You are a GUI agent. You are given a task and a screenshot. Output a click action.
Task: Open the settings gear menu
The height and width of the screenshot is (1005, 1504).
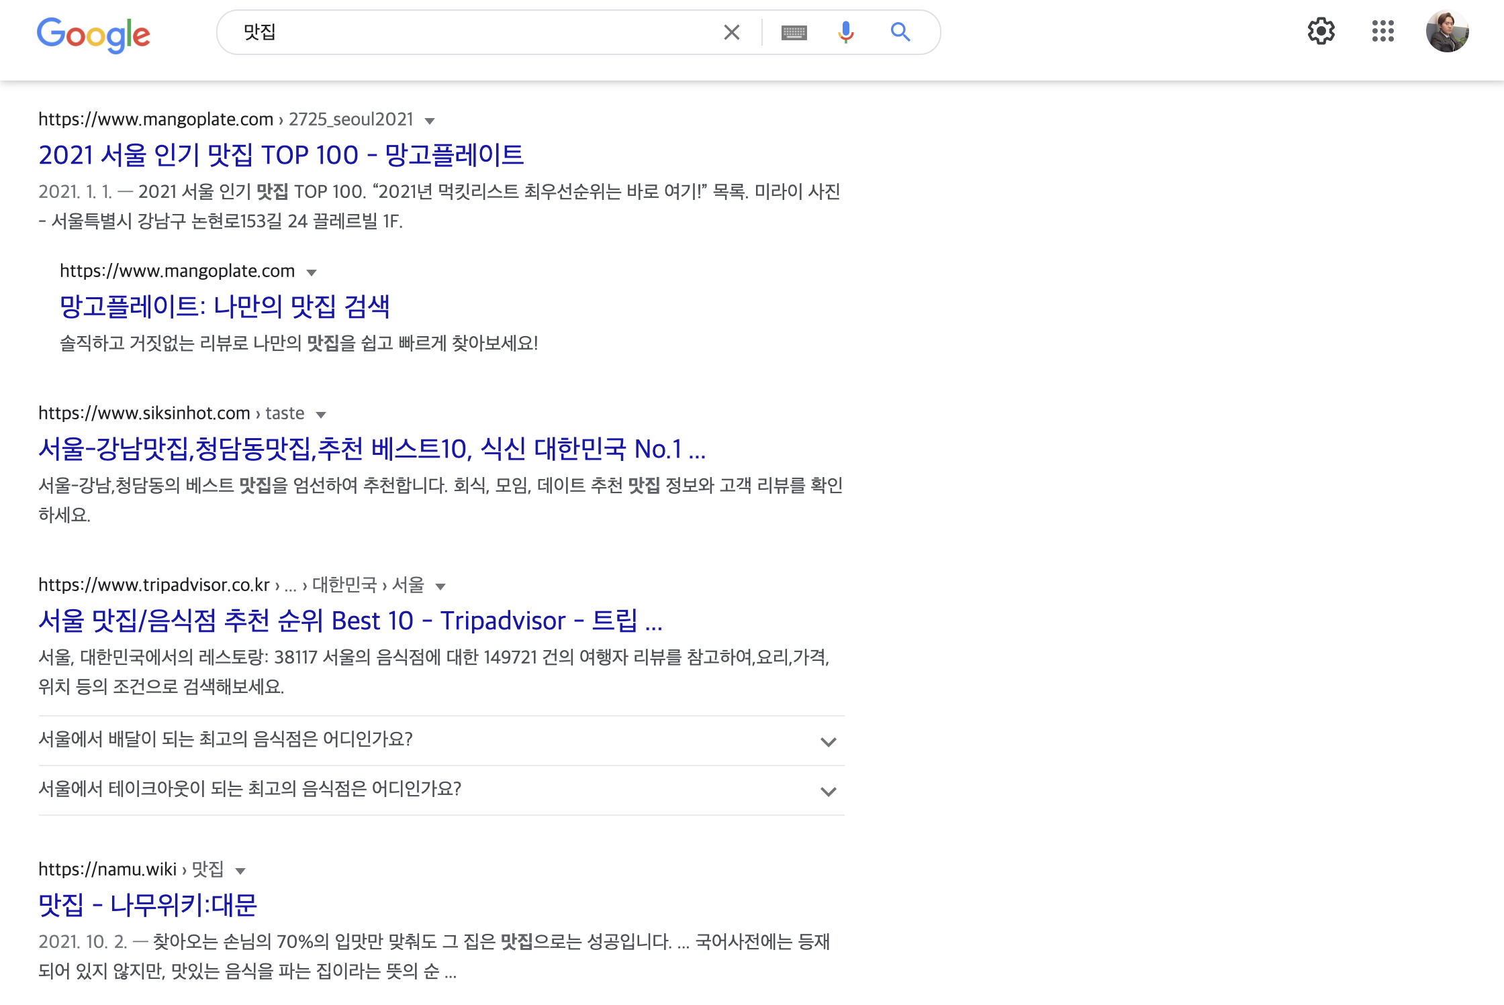1321,32
